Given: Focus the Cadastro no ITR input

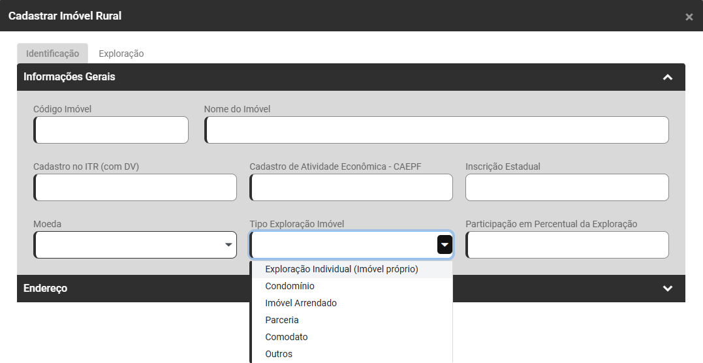Looking at the screenshot, I should point(135,187).
